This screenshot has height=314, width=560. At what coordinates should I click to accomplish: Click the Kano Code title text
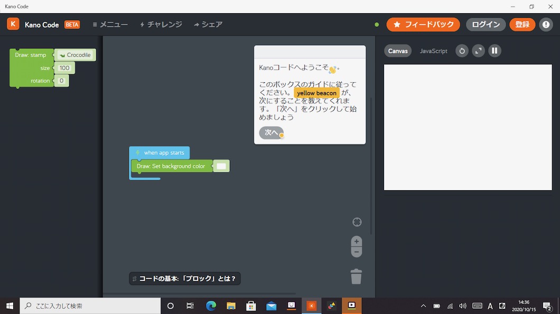click(x=42, y=25)
